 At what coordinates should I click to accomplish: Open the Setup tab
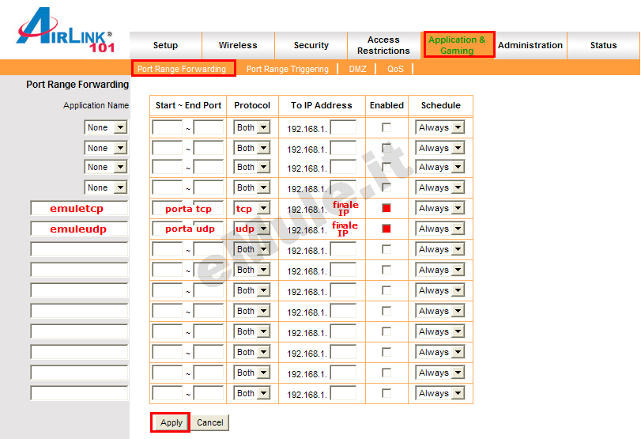coord(165,45)
